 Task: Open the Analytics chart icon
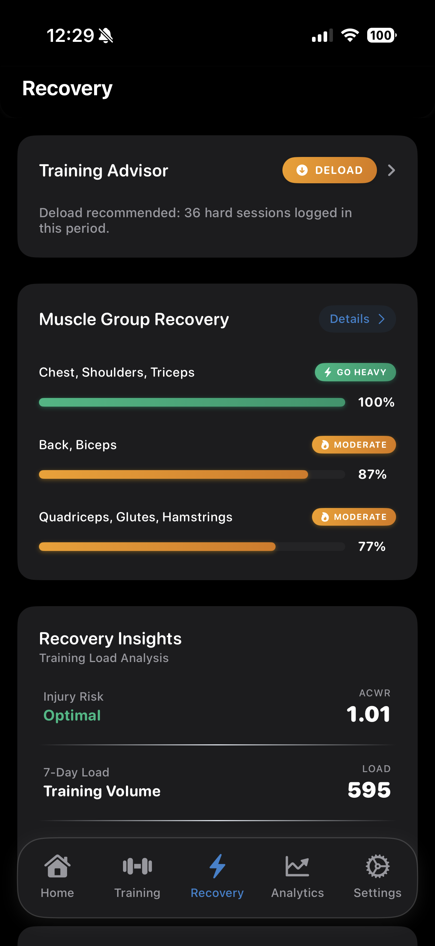pos(297,866)
